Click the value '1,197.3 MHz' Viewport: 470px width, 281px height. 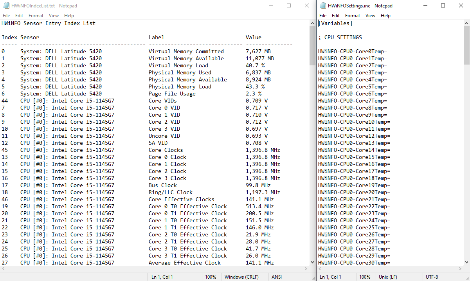263,192
